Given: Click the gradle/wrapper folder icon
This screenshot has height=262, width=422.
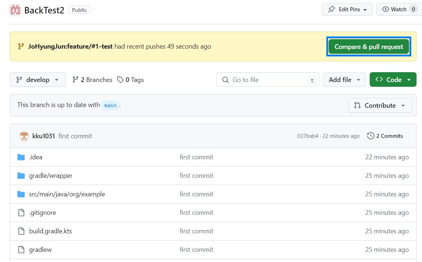Looking at the screenshot, I should (21, 176).
